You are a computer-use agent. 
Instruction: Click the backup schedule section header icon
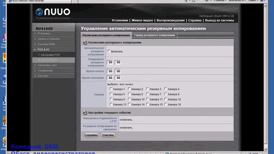click(85, 42)
